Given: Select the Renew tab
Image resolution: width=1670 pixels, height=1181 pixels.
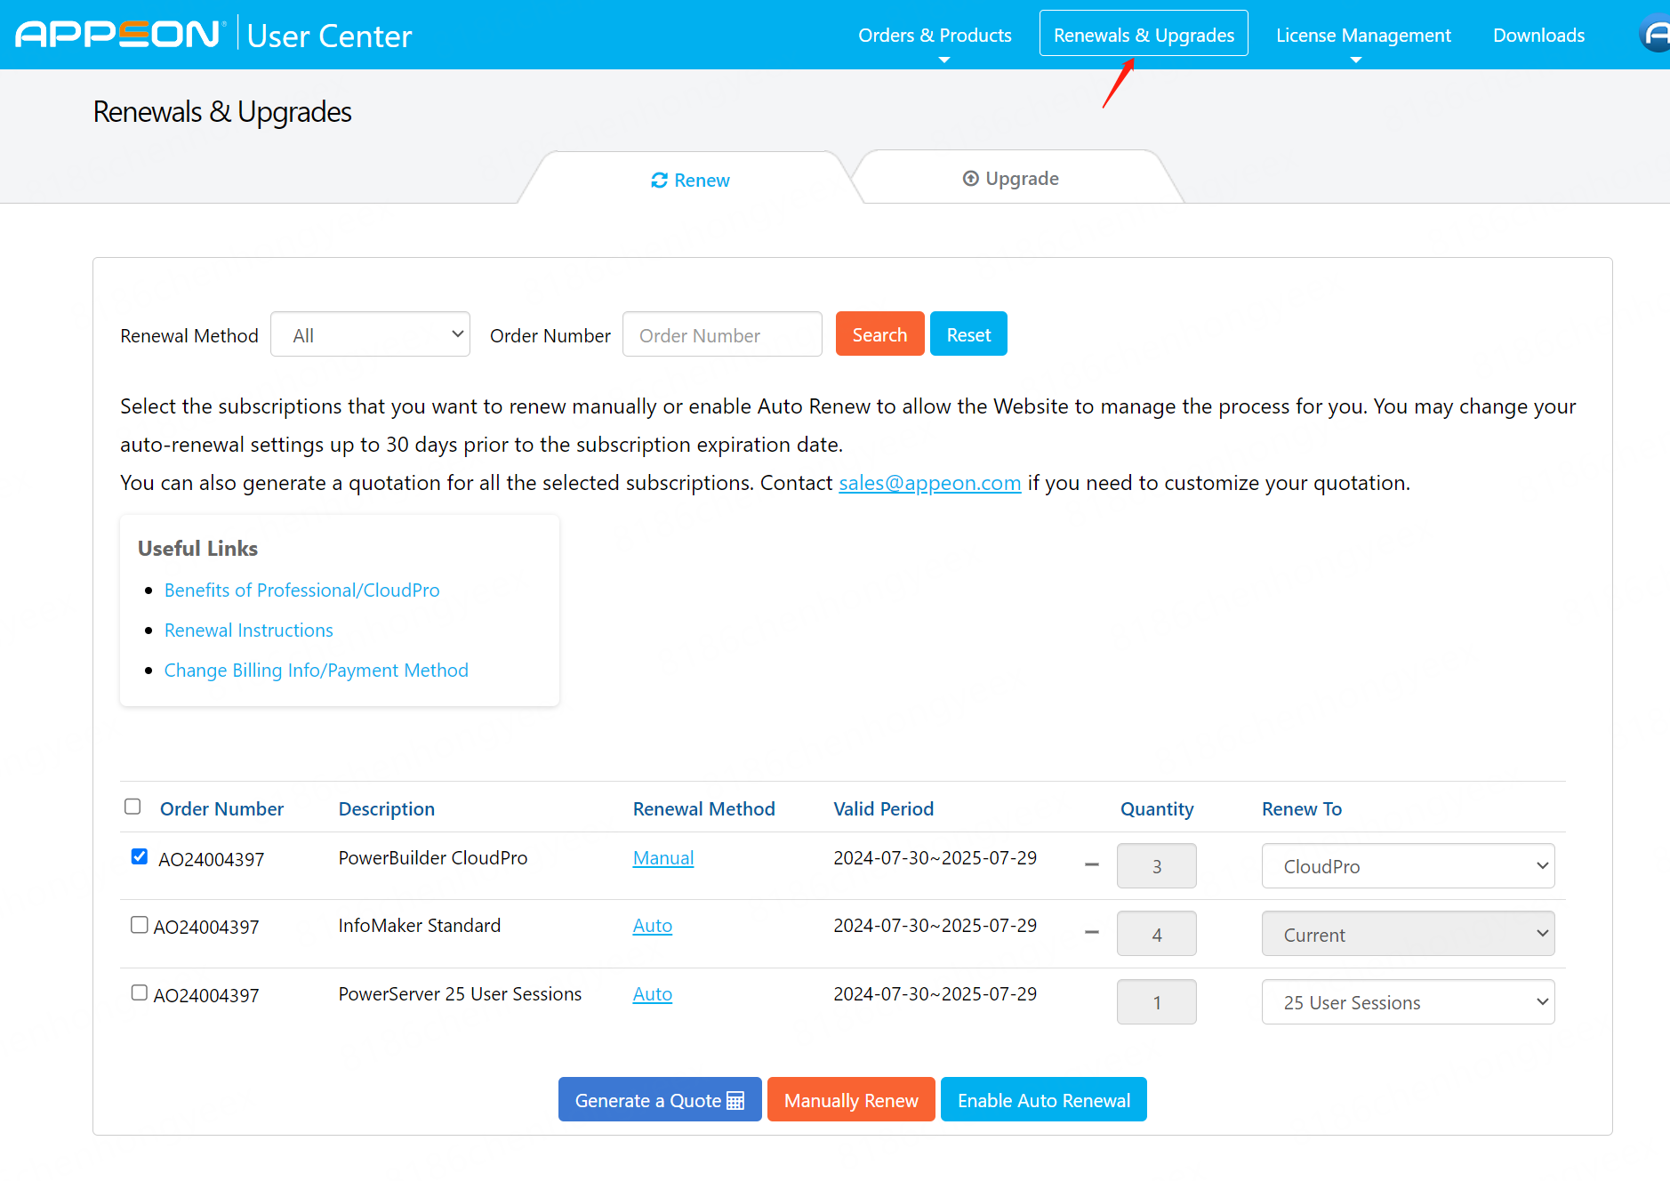Looking at the screenshot, I should (690, 181).
